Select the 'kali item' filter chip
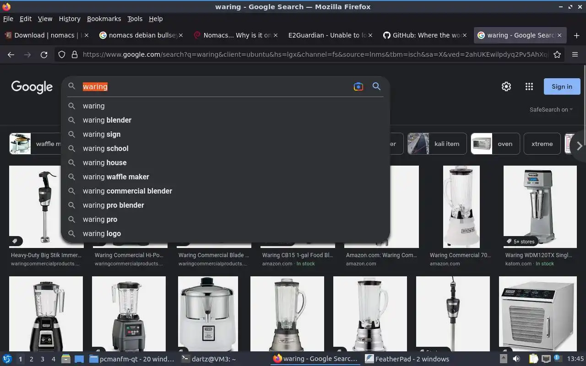Screen dimensions: 586x366 point(437,144)
